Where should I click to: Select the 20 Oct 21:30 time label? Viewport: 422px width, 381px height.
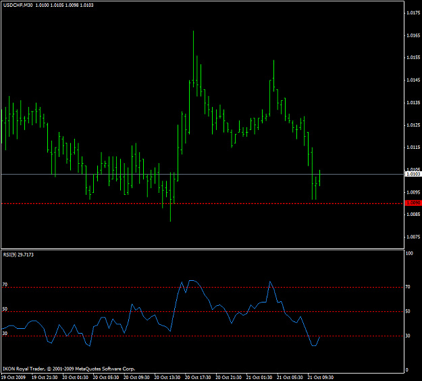[229, 377]
